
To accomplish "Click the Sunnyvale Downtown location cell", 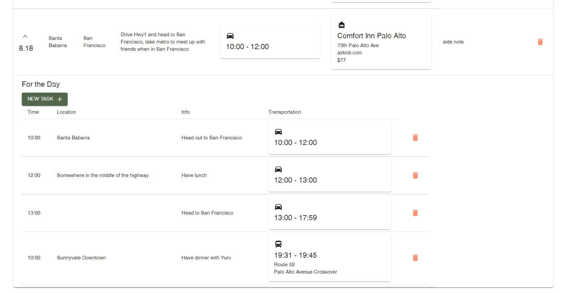I will [81, 258].
